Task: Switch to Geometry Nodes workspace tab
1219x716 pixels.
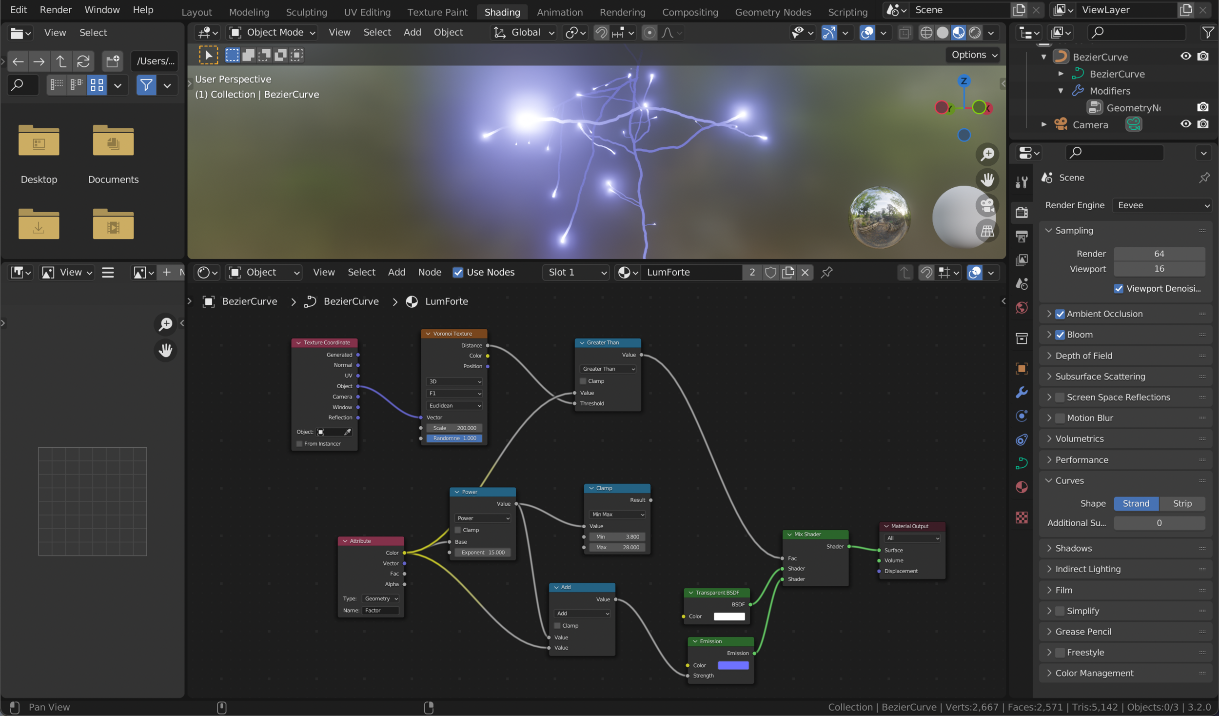Action: pos(773,12)
